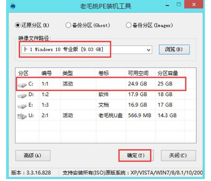
Task: Select 备份分区 (Imagex) radio option
Action: click(150, 25)
